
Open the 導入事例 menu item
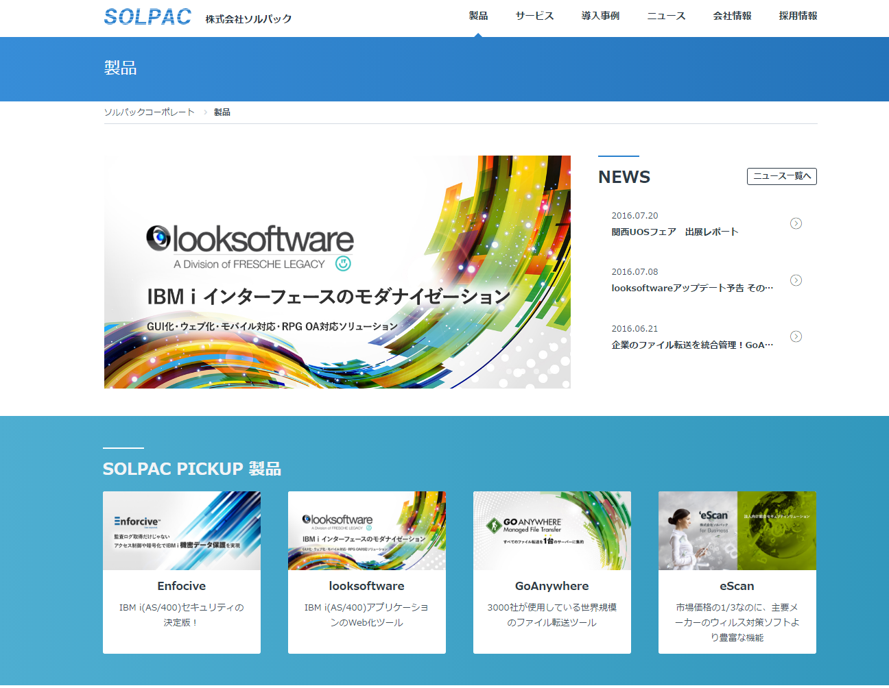(600, 16)
